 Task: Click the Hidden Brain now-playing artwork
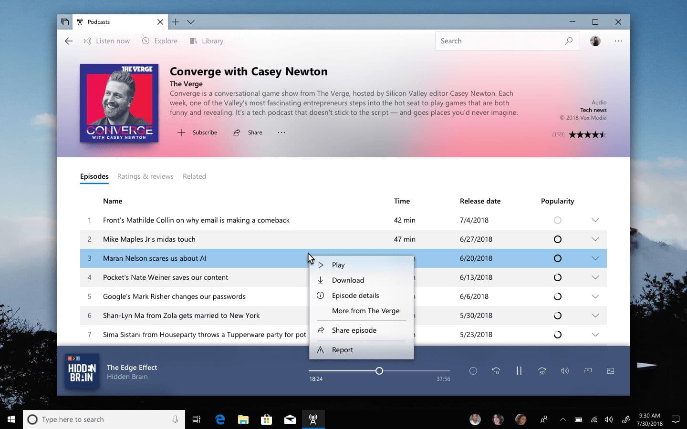click(x=82, y=371)
